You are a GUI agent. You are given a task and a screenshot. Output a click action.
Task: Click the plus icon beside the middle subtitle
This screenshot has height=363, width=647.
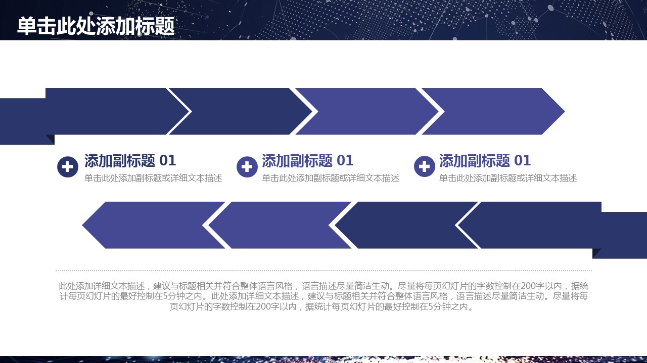coord(247,167)
